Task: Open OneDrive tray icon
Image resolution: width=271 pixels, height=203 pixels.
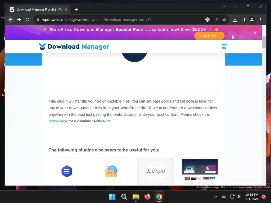Action: point(224,197)
